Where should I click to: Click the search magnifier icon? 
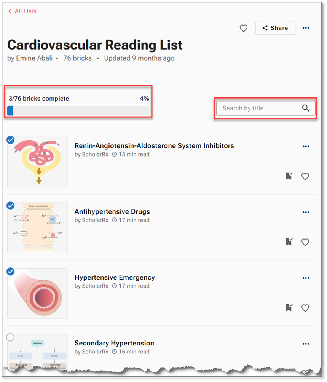[306, 108]
